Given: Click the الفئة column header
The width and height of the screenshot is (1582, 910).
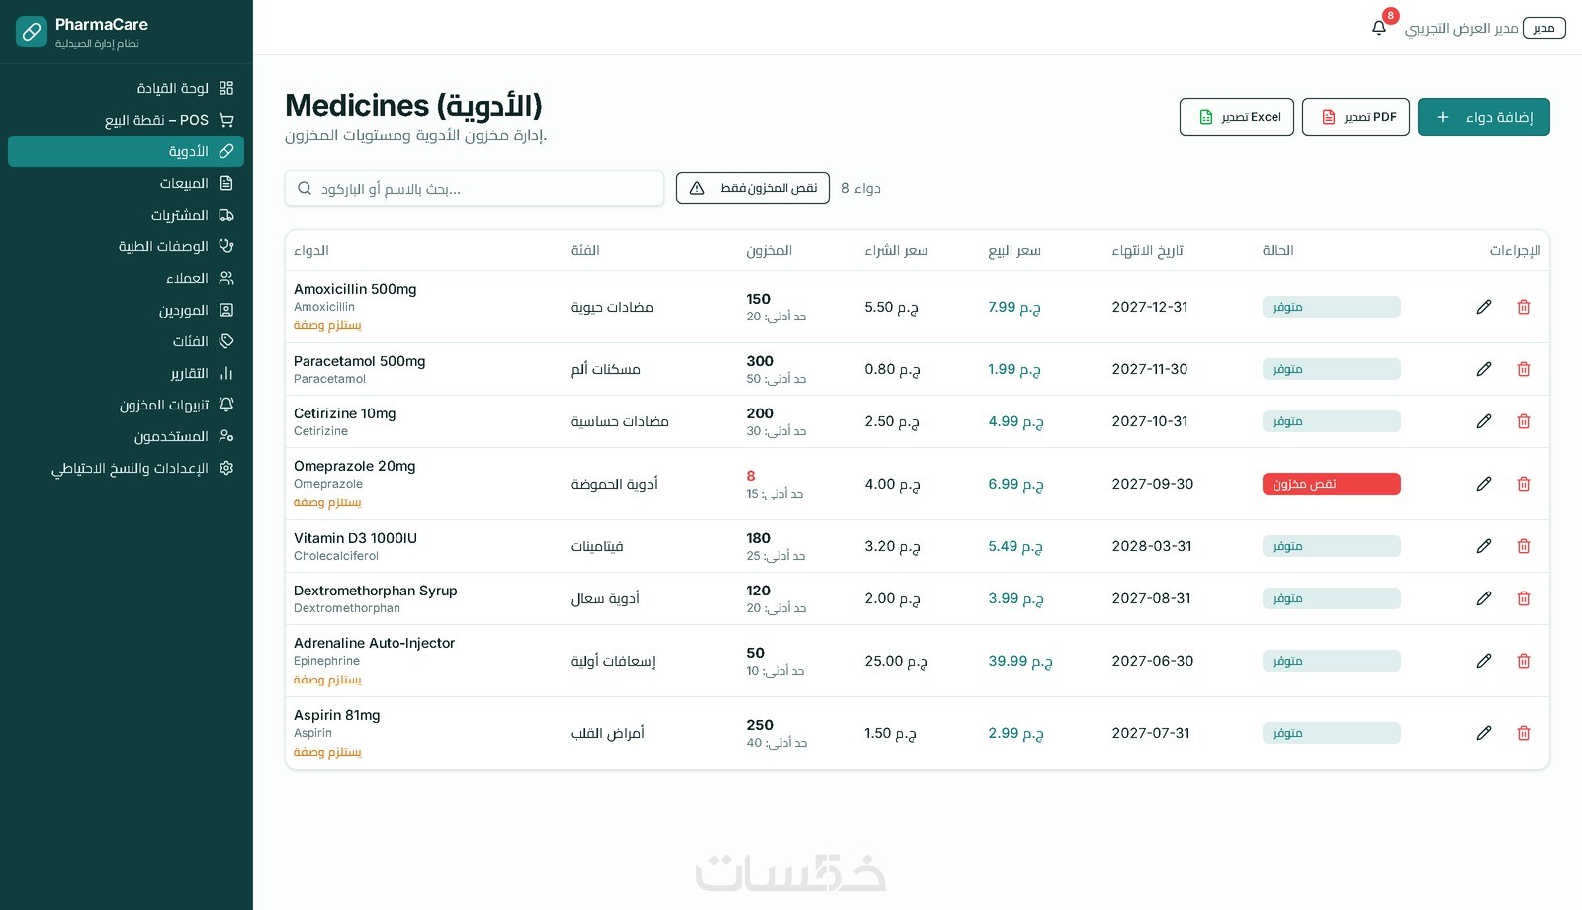Looking at the screenshot, I should [585, 251].
